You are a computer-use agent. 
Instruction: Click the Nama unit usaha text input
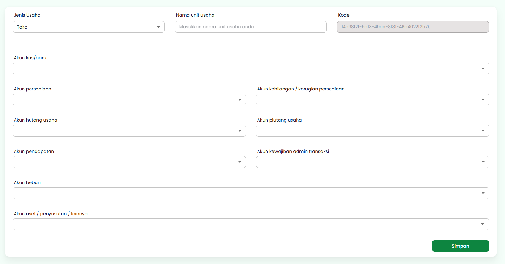click(251, 27)
